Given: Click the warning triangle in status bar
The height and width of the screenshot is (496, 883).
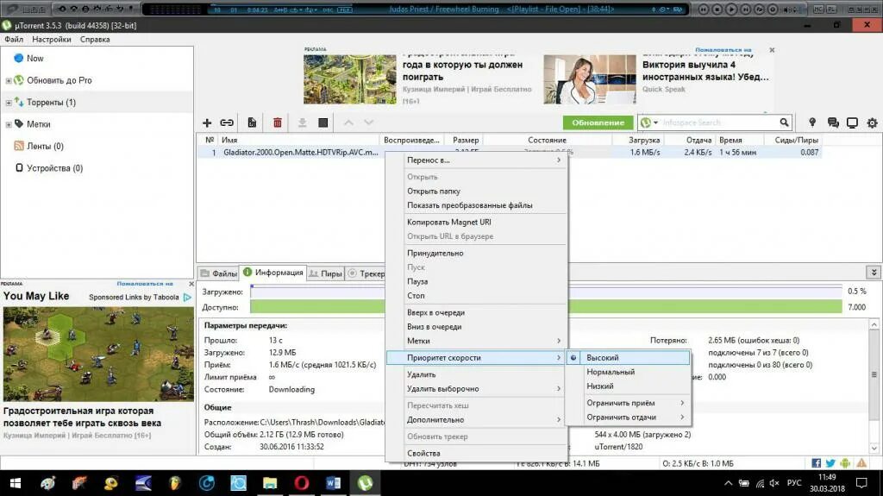Looking at the screenshot, I should [861, 463].
